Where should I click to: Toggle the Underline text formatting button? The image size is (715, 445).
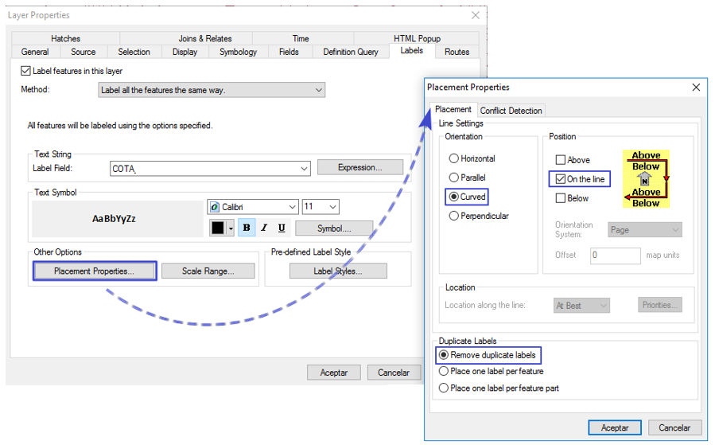[x=282, y=228]
